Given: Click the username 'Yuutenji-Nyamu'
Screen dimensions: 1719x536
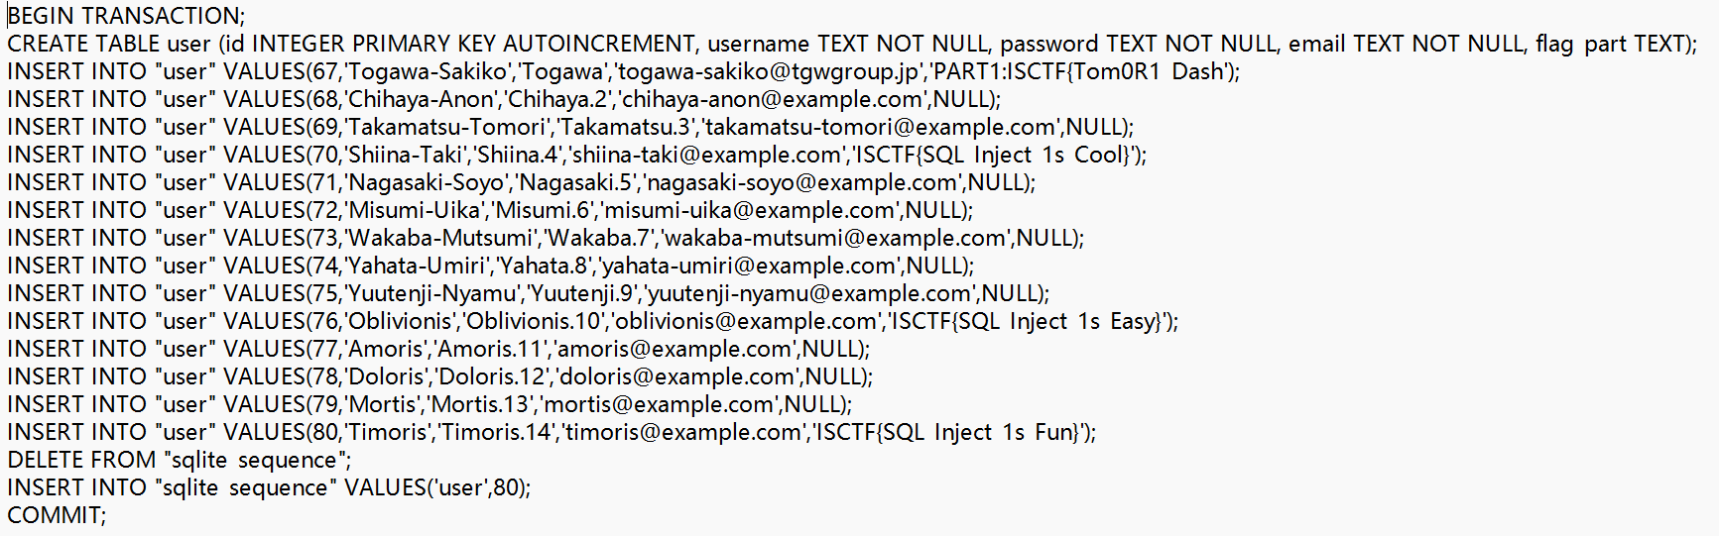Looking at the screenshot, I should point(432,293).
